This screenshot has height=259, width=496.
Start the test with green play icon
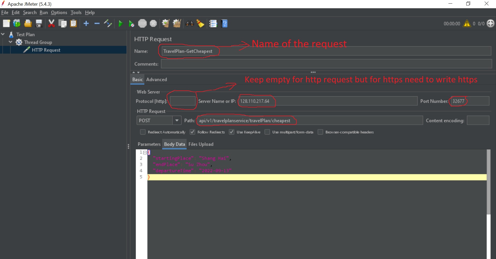(120, 23)
